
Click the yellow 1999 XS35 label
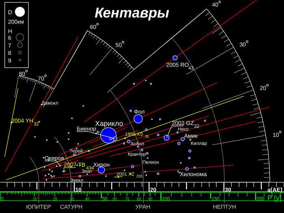click(x=137, y=135)
